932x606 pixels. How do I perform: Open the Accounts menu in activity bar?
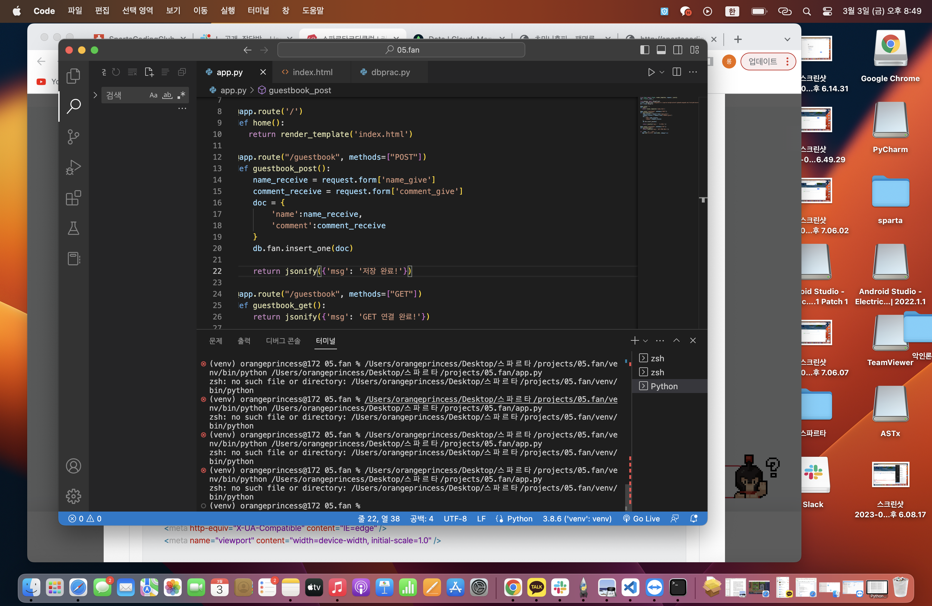click(x=73, y=466)
